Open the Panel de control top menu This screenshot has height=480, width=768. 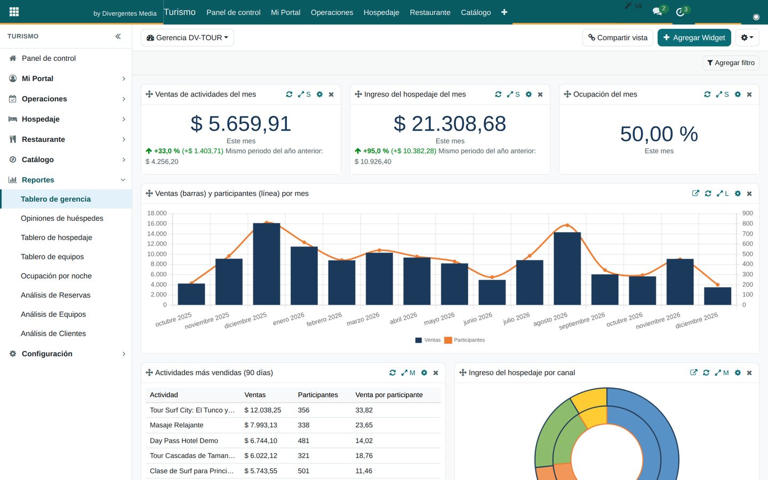pos(233,12)
